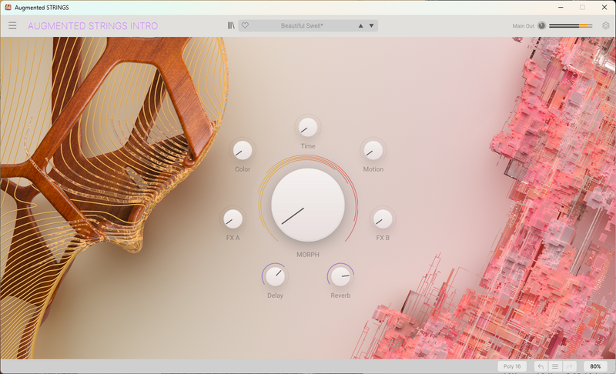Click the 80% CPU meter
616x374 pixels.
595,366
